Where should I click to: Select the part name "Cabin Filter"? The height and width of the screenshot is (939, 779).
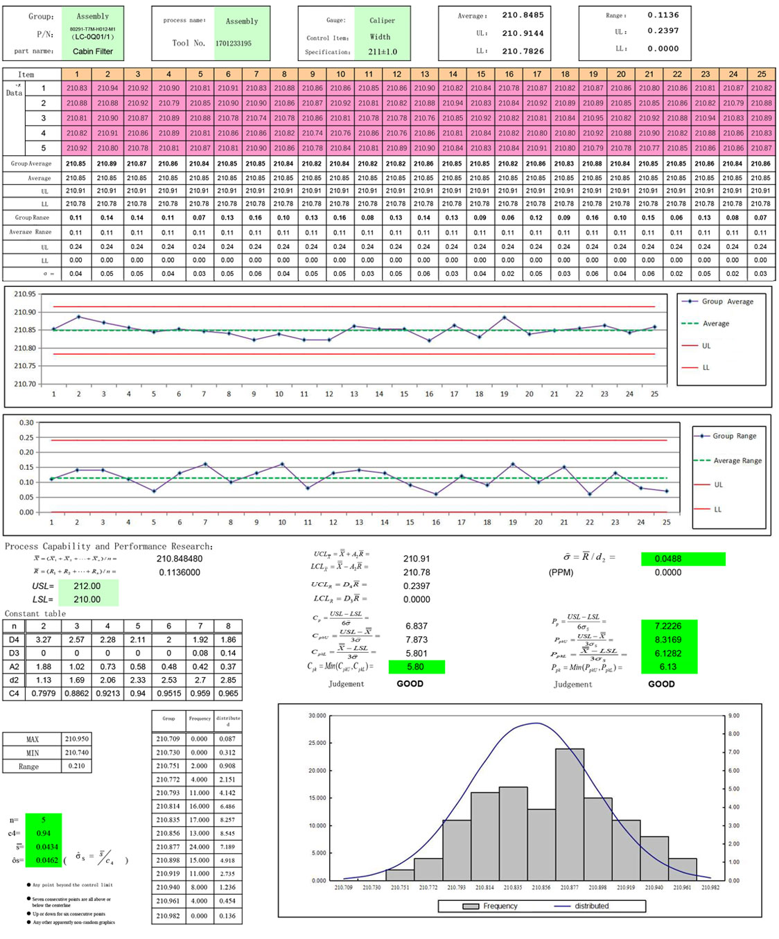(93, 51)
